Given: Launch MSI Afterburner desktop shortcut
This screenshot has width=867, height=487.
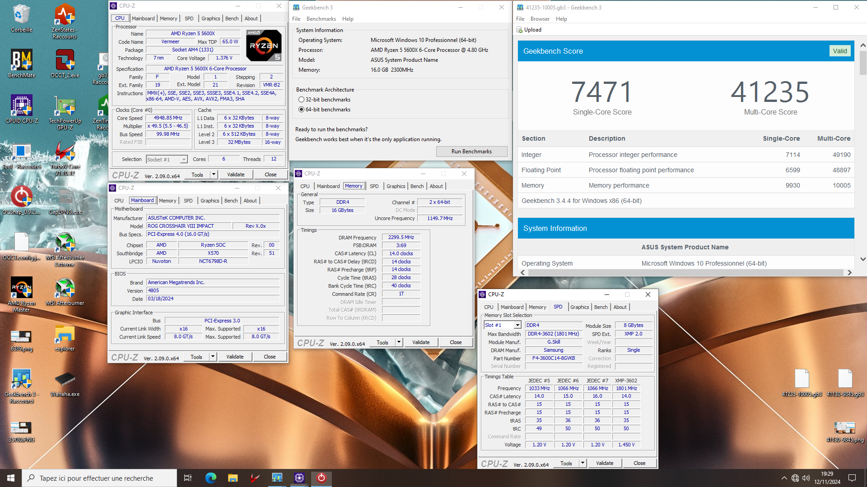Looking at the screenshot, I should tap(65, 291).
